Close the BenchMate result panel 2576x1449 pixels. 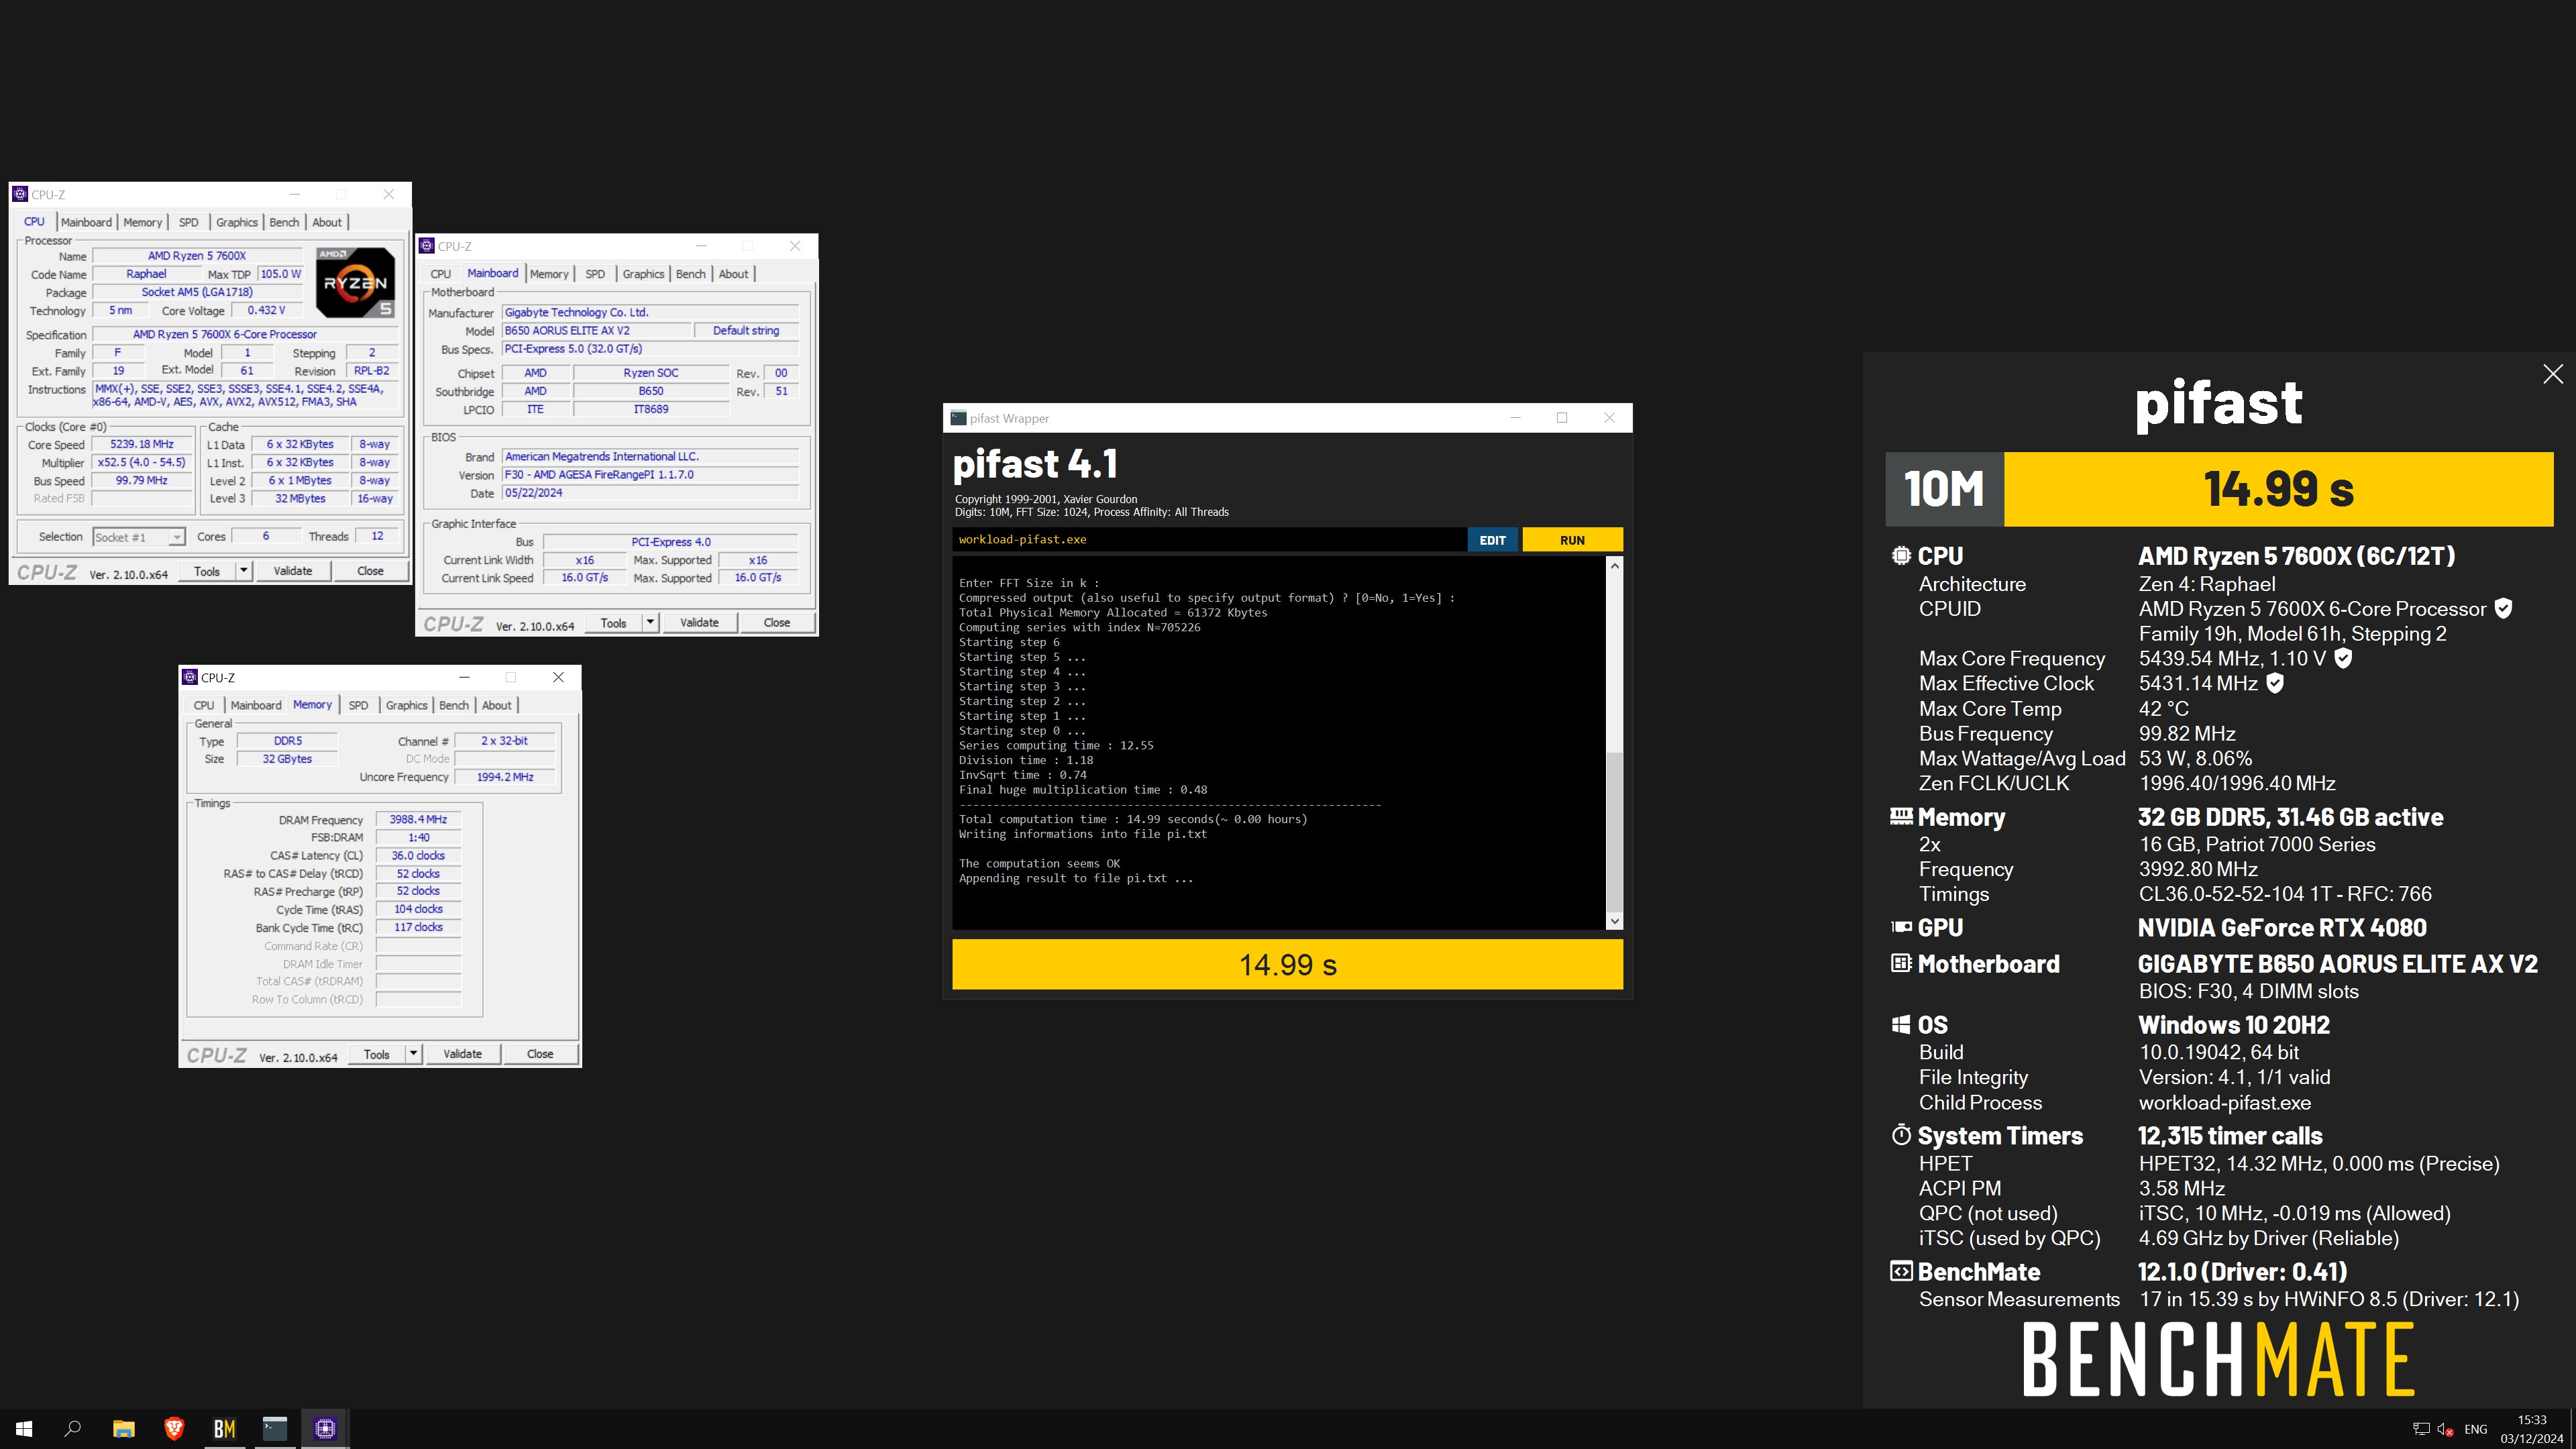(x=2552, y=374)
